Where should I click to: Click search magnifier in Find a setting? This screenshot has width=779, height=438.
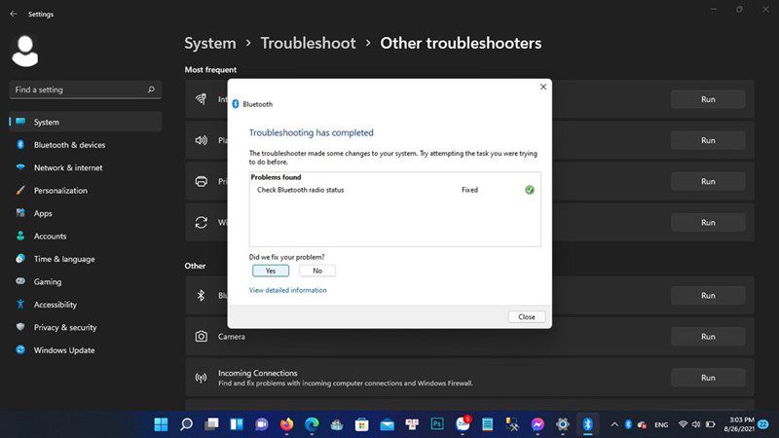[x=151, y=90]
